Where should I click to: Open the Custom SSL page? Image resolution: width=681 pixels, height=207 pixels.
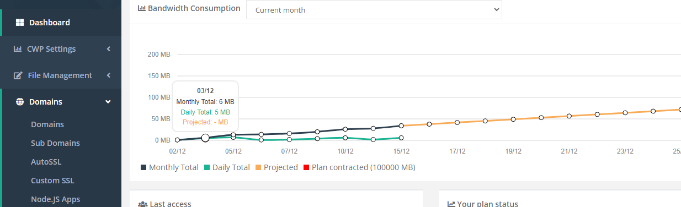point(52,181)
